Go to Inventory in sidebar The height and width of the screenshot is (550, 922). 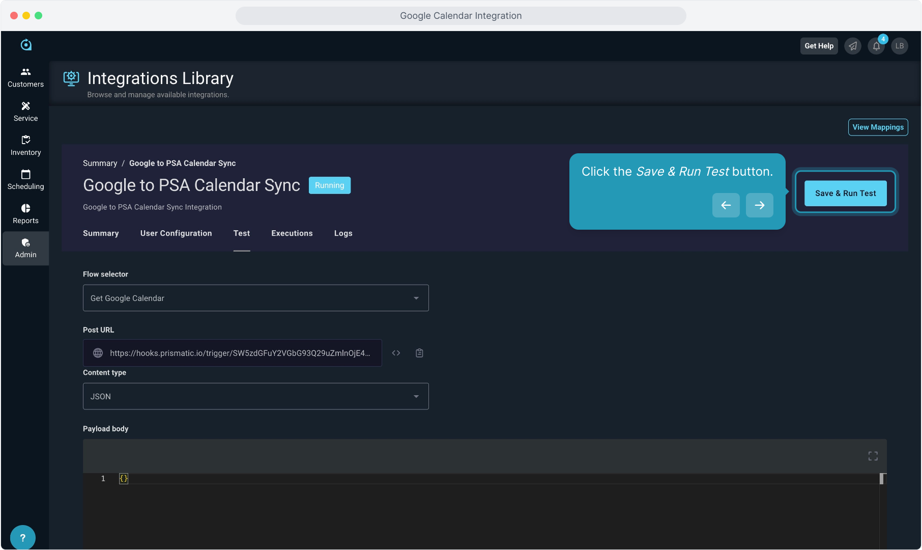tap(25, 146)
